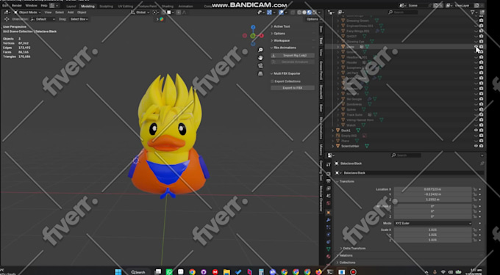500x275 pixels.
Task: Switch to the Sculpting workspace tab
Action: coord(106,7)
